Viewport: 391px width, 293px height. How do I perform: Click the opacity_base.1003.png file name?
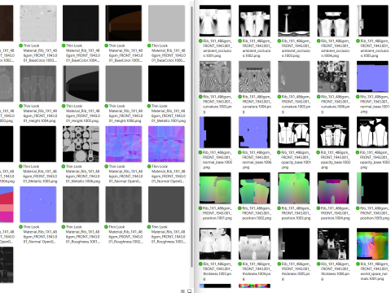click(375, 160)
